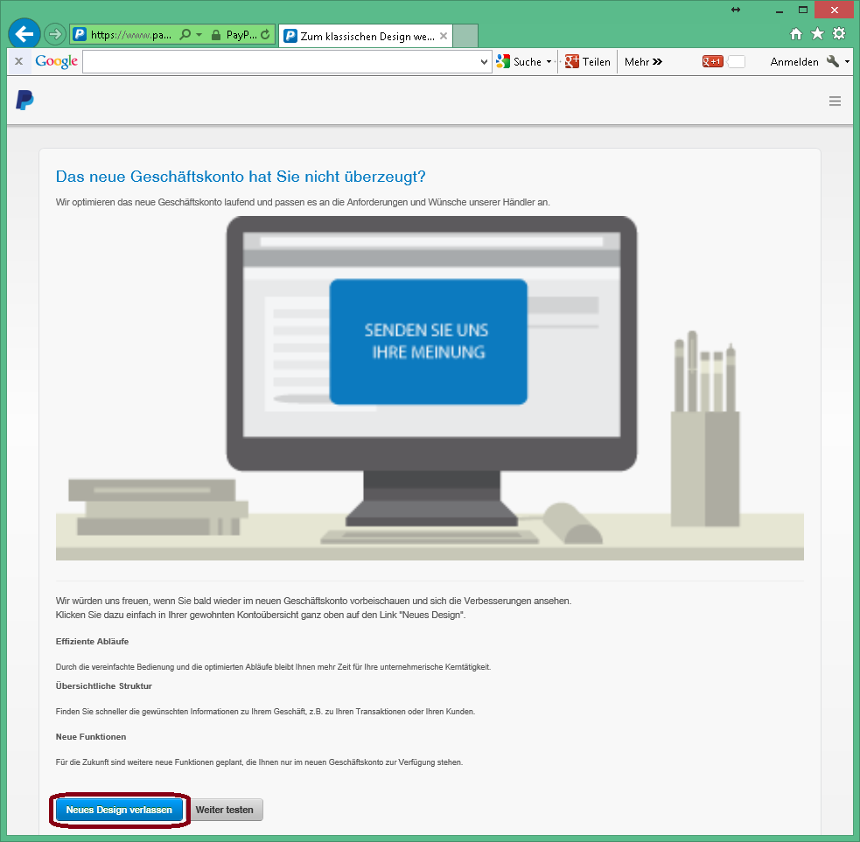Expand the Google search box dropdown
Image resolution: width=860 pixels, height=842 pixels.
click(485, 62)
